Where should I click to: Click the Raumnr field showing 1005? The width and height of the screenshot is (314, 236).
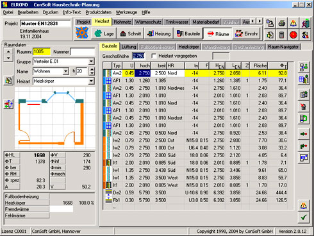pyautogui.click(x=42, y=51)
